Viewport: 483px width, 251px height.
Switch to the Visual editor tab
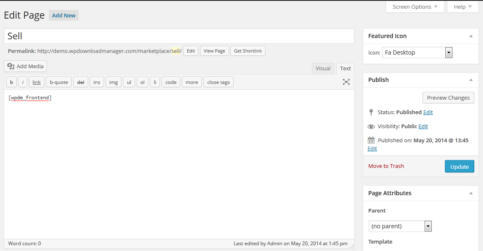pos(323,68)
